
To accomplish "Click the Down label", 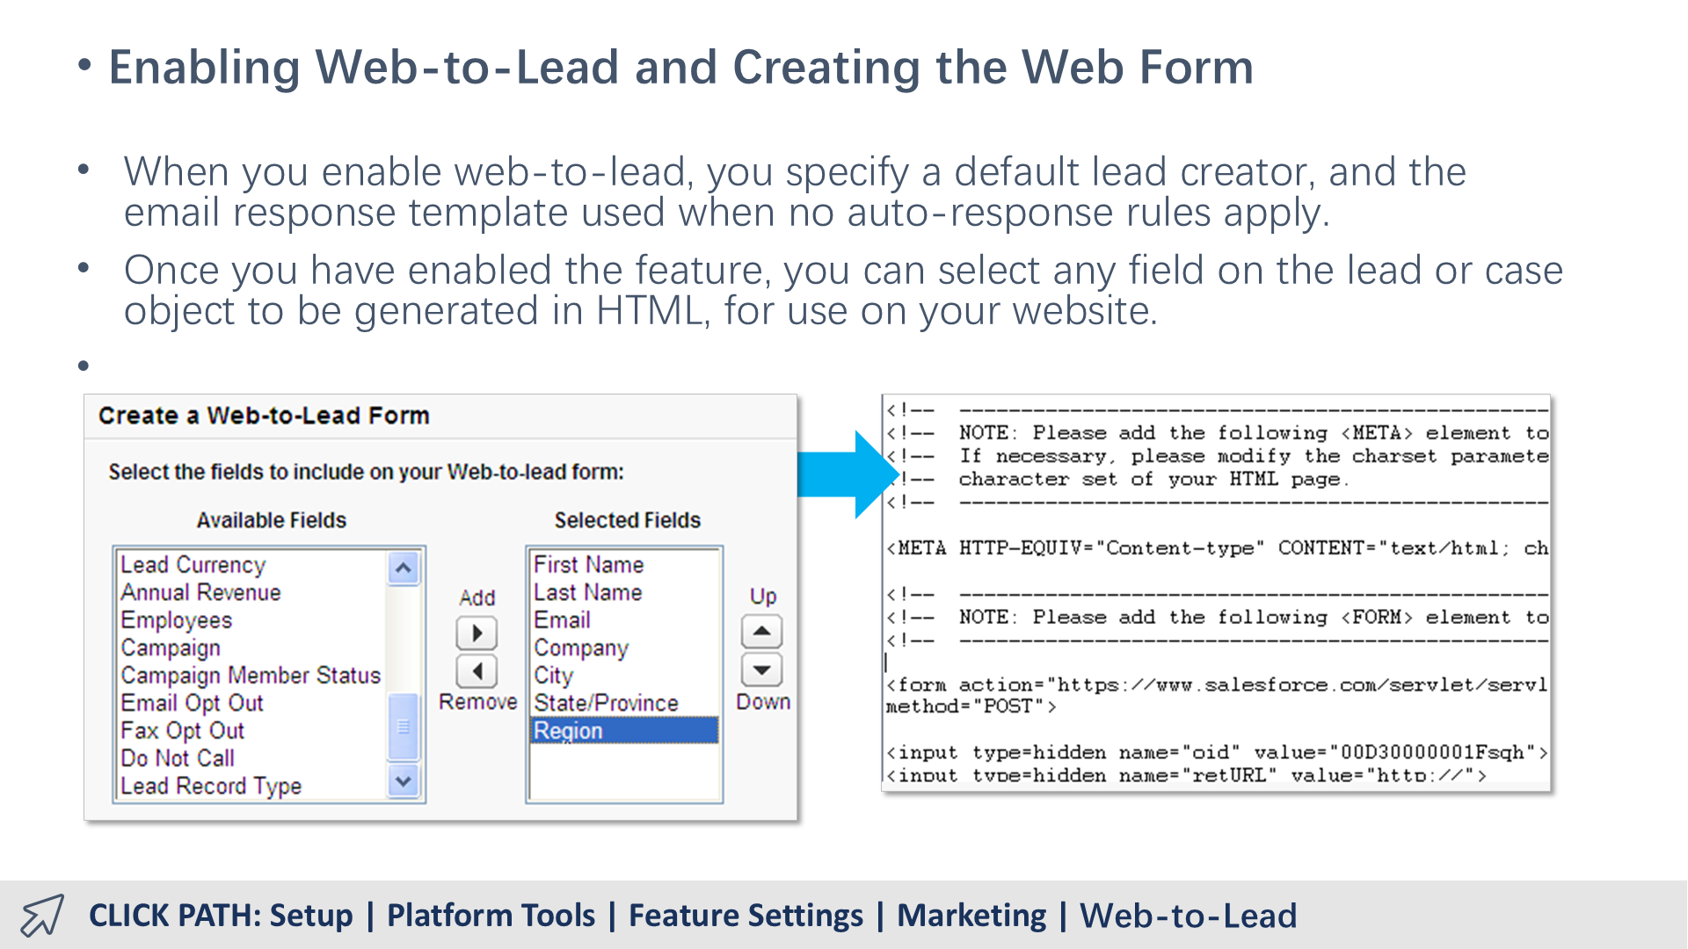I will (763, 702).
